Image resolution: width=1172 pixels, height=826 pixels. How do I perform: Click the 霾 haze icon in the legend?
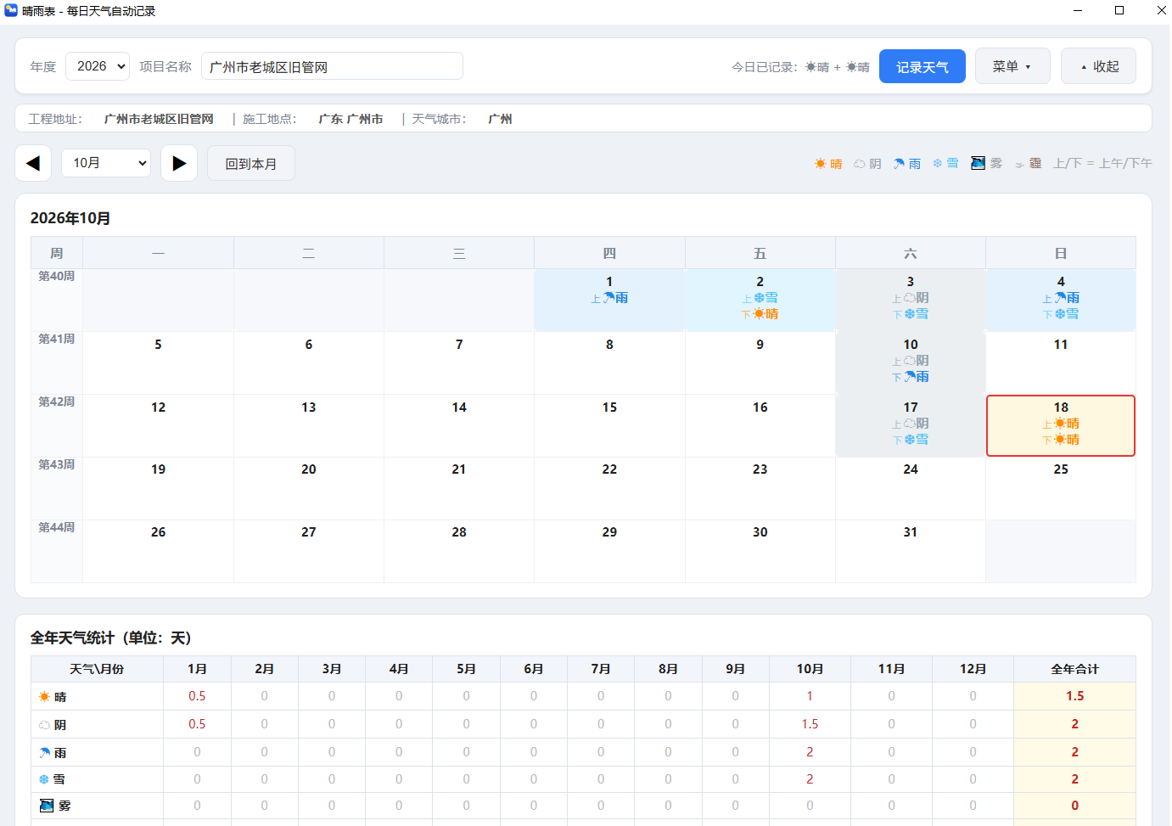[x=1019, y=165]
